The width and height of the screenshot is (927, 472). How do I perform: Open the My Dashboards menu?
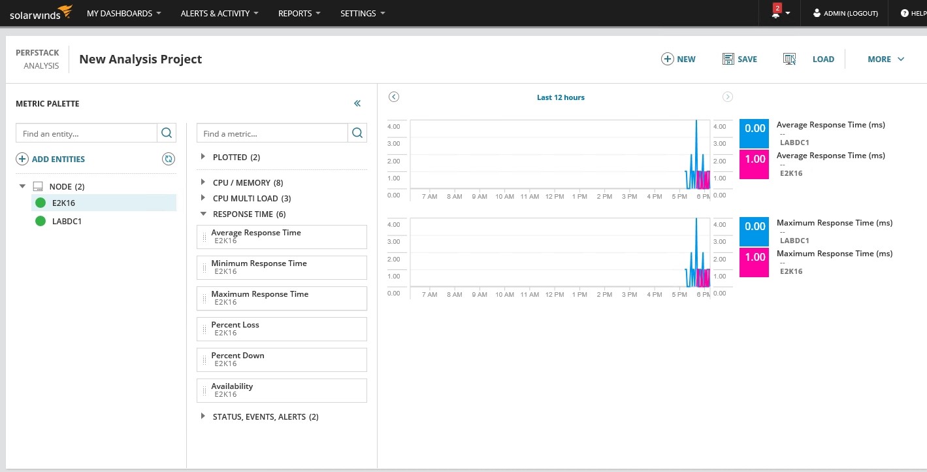coord(124,13)
